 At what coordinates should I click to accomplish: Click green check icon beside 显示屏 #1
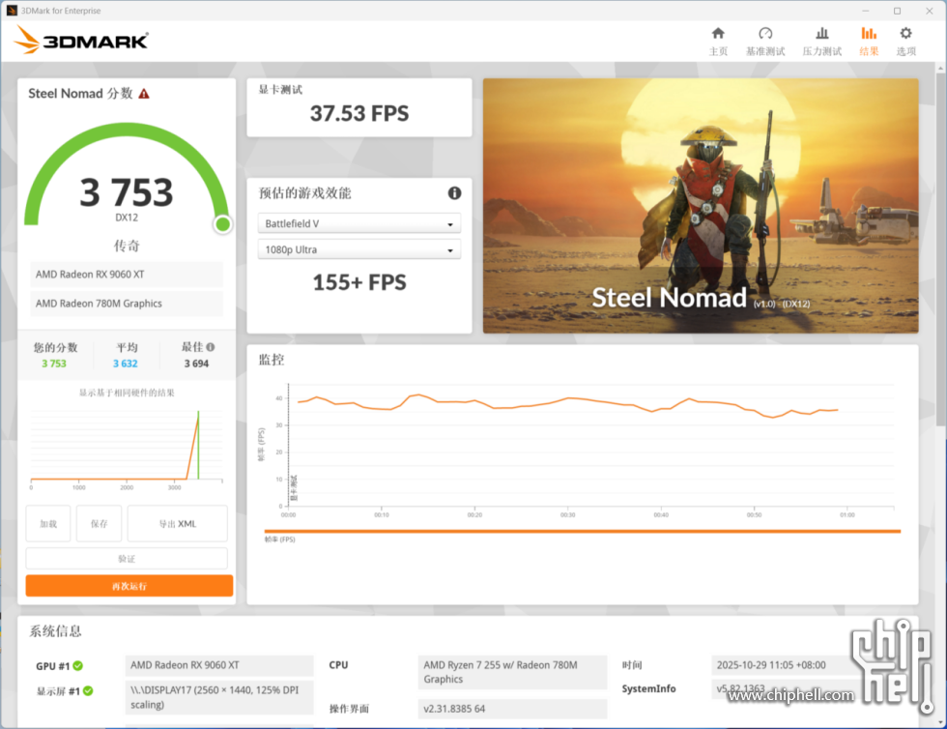click(x=88, y=691)
